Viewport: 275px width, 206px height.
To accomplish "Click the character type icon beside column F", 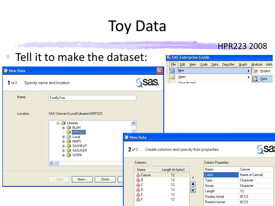I will tap(138, 199).
